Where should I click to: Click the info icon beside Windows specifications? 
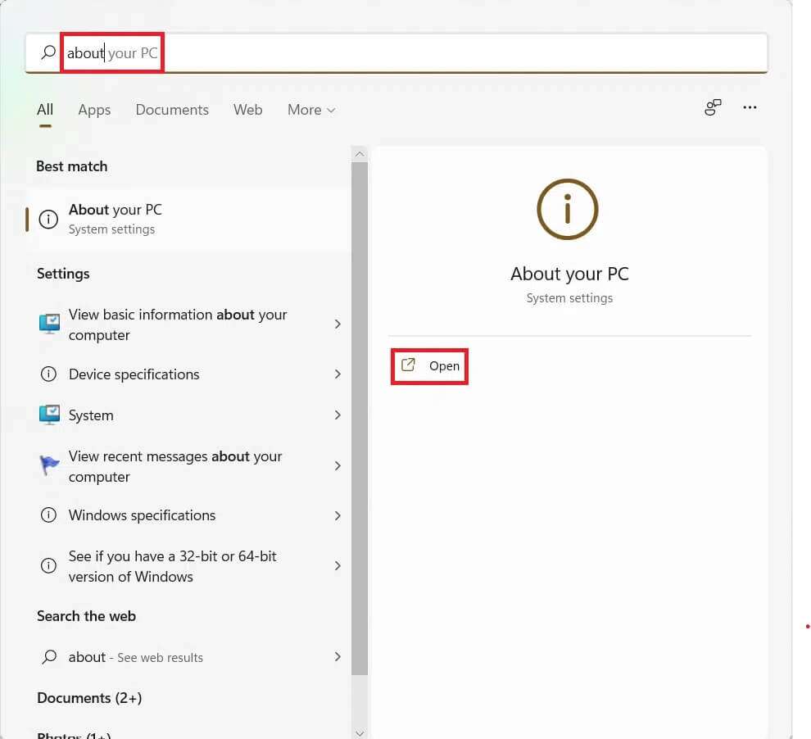click(48, 515)
